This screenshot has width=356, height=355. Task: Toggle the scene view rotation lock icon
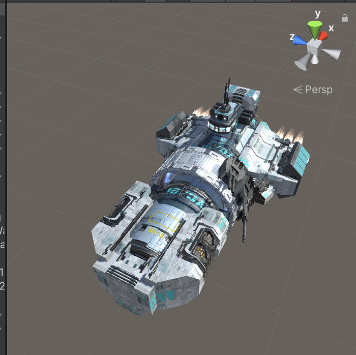click(345, 18)
